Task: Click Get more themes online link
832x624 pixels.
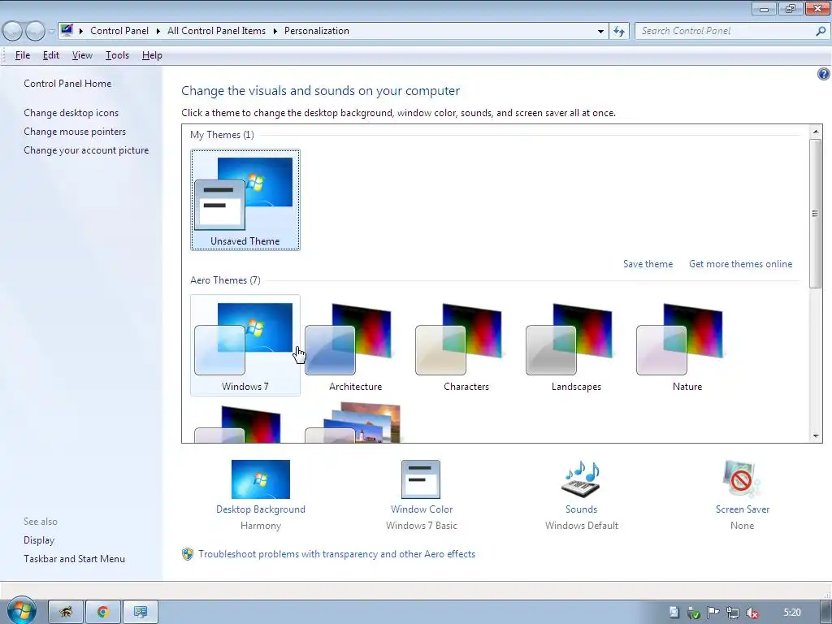Action: pos(740,264)
